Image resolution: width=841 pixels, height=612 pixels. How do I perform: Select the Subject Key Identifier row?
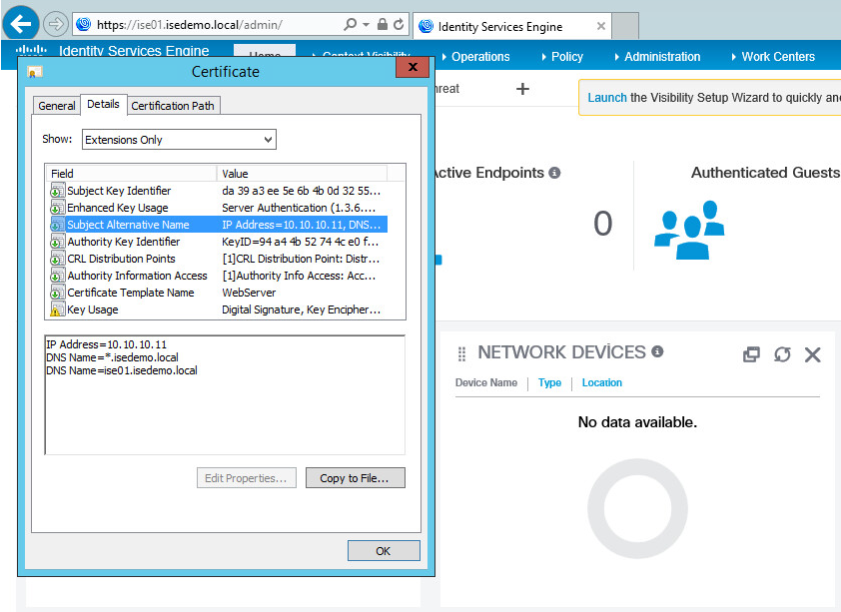[219, 191]
